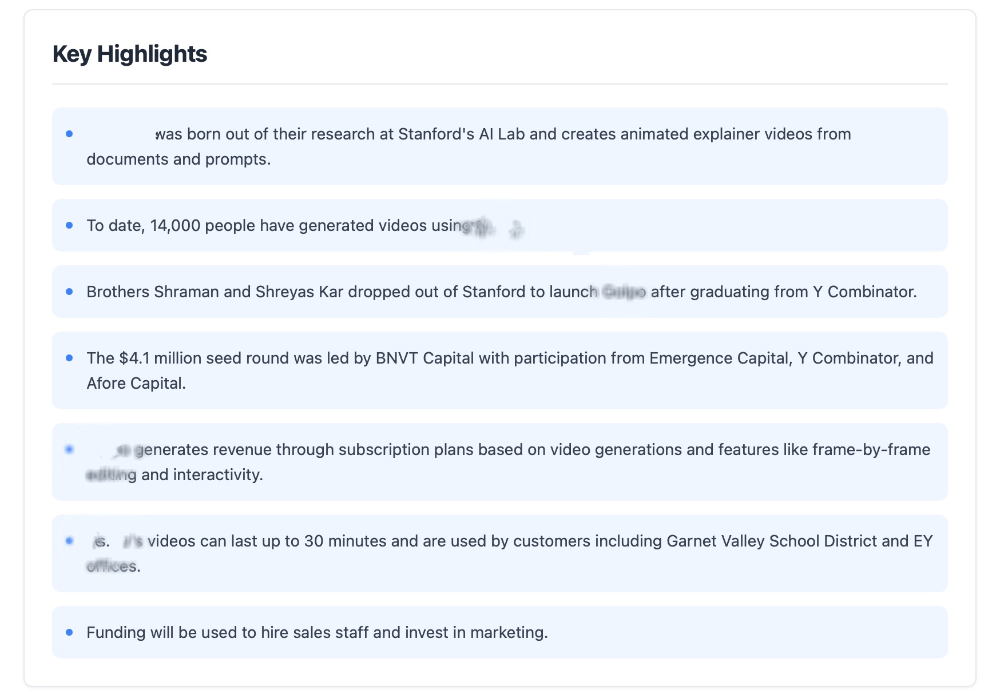Select the highlight mentioning Garnet Valley School District
The height and width of the screenshot is (694, 1000).
pyautogui.click(x=499, y=553)
